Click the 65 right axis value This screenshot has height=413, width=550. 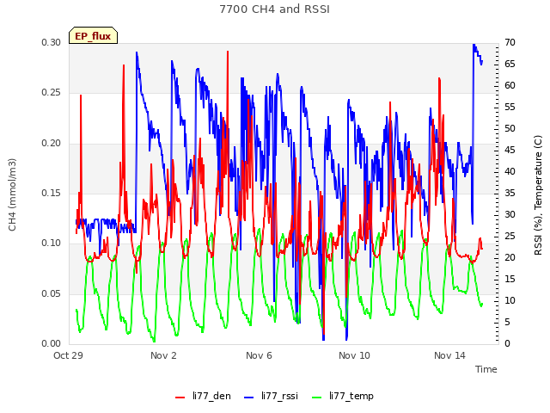pyautogui.click(x=510, y=64)
